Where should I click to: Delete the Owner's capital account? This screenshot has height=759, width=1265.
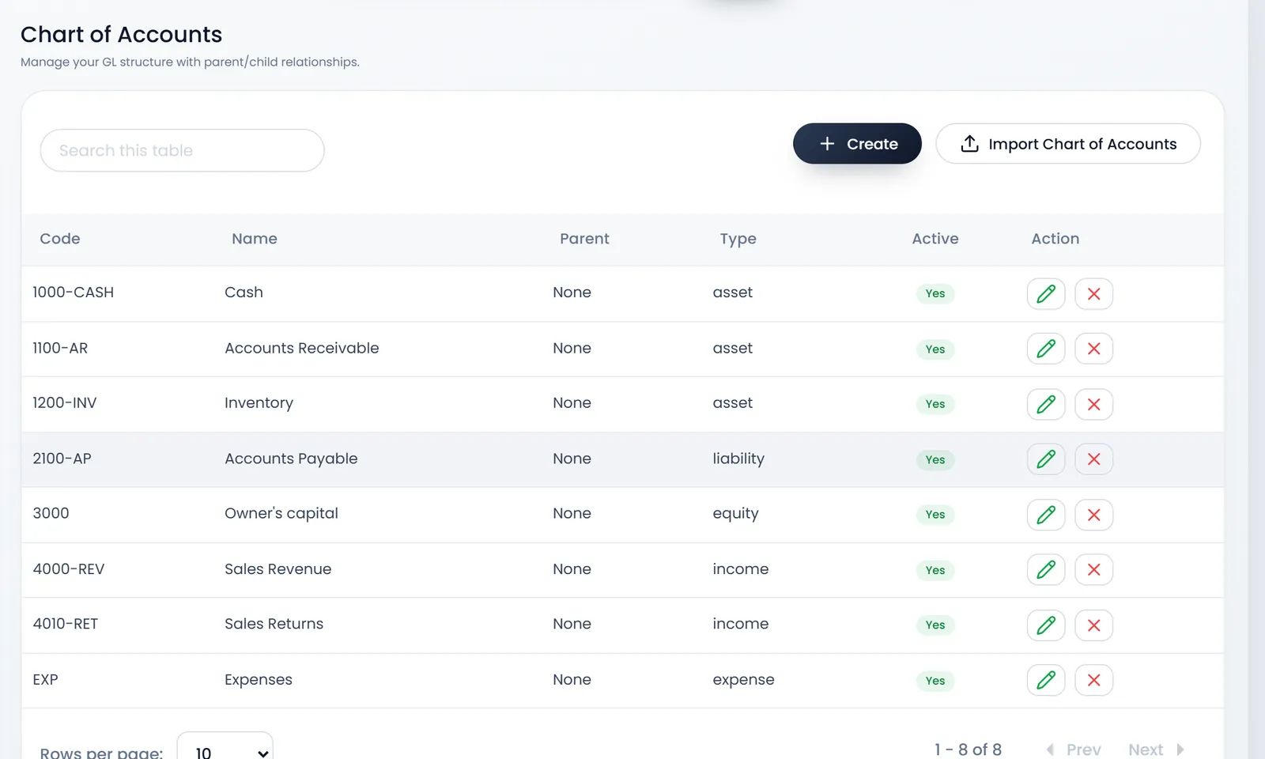pos(1094,515)
